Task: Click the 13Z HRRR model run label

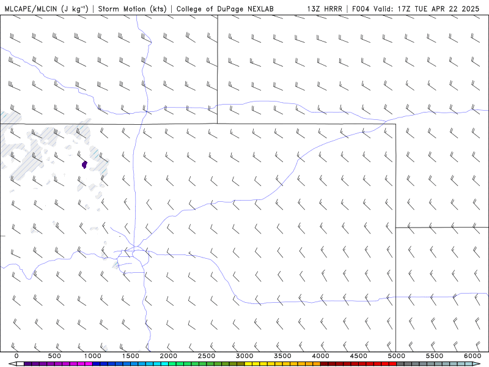Action: click(x=325, y=9)
